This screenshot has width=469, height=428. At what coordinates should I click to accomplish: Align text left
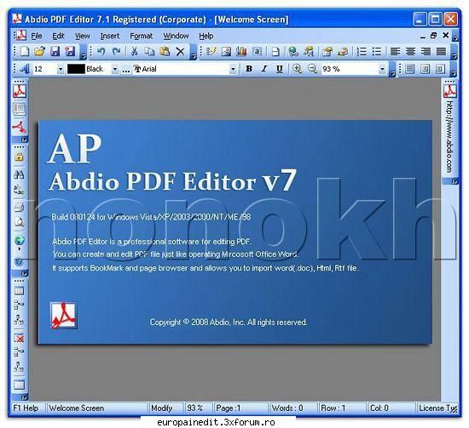[395, 51]
